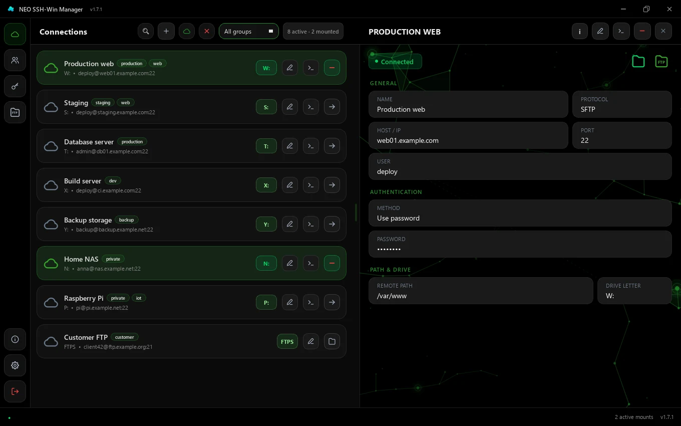This screenshot has width=681, height=426.
Task: Open the Connections cloud sidebar icon
Action: pos(15,34)
